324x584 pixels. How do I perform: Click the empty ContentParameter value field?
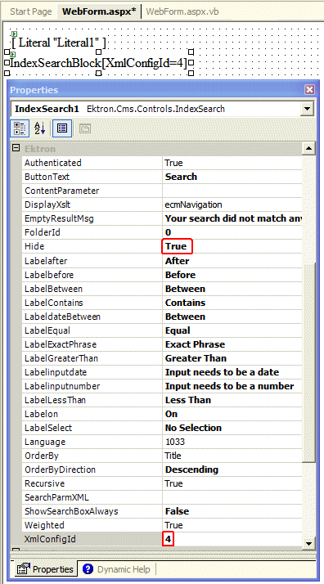point(232,191)
